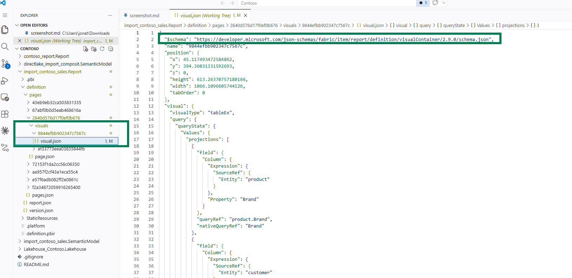572x278 pixels.
Task: Select screenshot.md in Open Editors list
Action: coord(66,33)
